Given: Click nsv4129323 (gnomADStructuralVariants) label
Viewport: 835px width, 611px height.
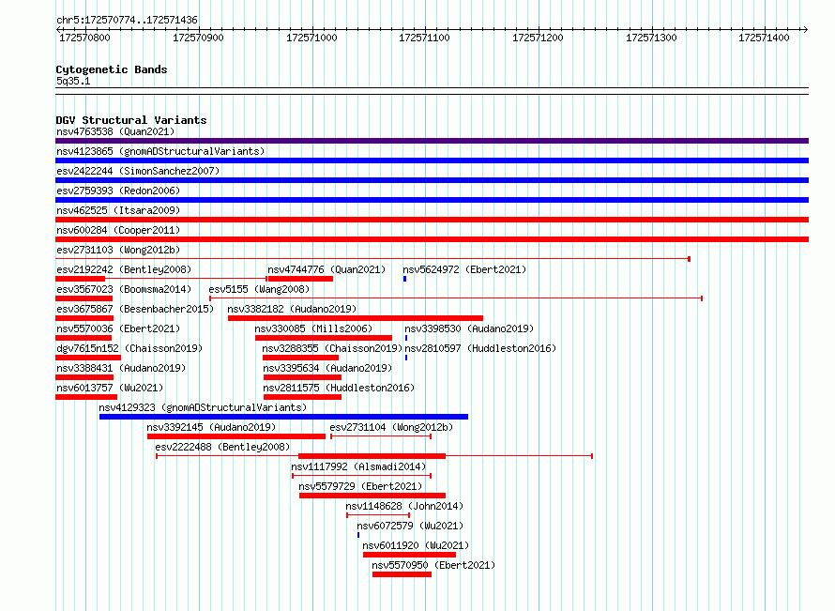Looking at the screenshot, I should 203,407.
